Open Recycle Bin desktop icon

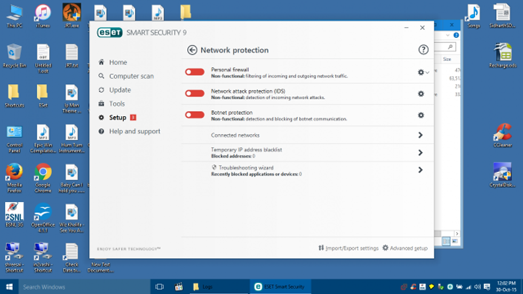pos(14,55)
